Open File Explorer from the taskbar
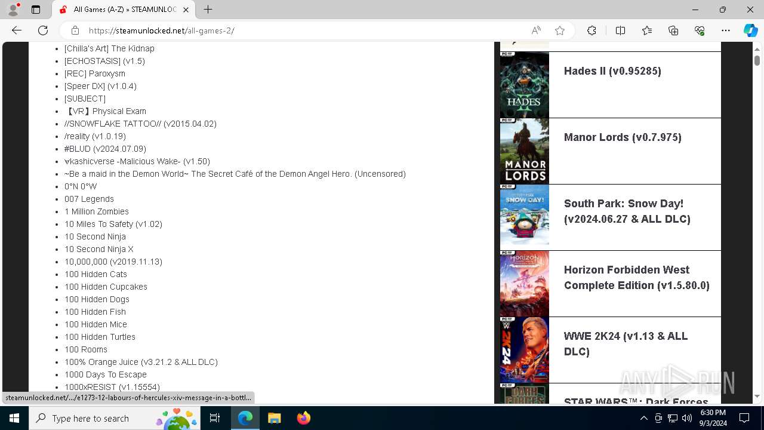 274,418
